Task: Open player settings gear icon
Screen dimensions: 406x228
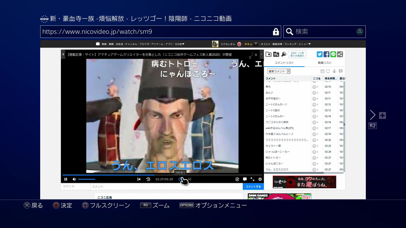Action: [260, 179]
